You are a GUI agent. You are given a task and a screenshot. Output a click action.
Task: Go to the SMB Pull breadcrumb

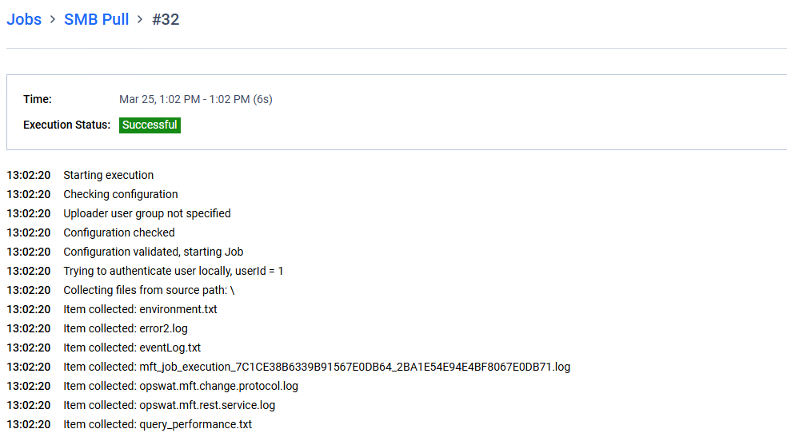pyautogui.click(x=96, y=19)
